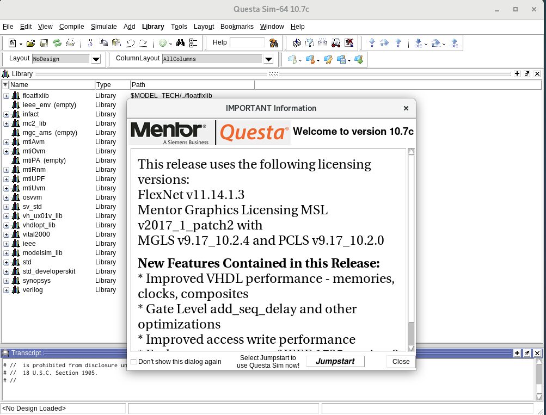Click the Collapse All tree icon
The height and width of the screenshot is (415, 546).
tap(193, 43)
